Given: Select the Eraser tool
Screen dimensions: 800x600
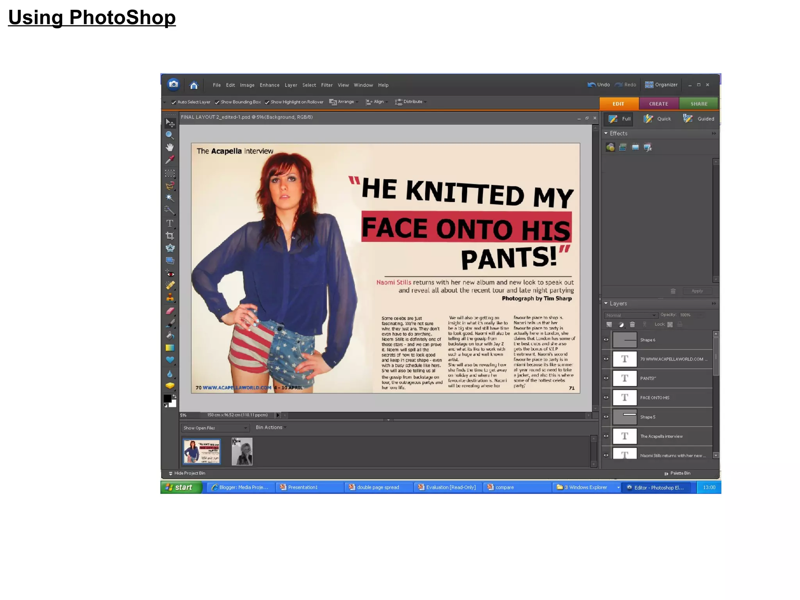Looking at the screenshot, I should pos(170,311).
